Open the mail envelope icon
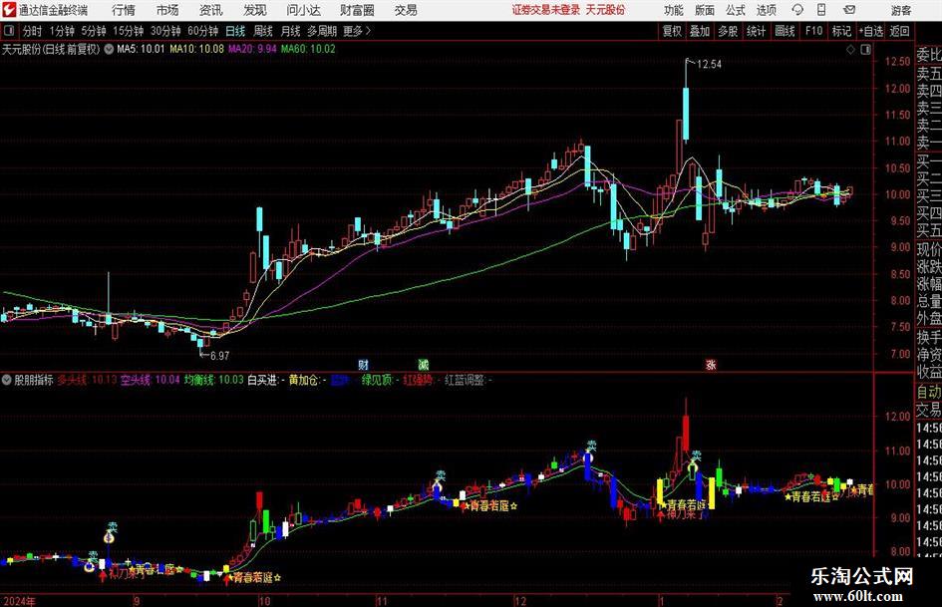 tap(849, 10)
